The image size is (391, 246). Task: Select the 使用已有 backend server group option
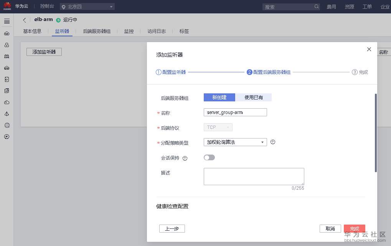254,98
